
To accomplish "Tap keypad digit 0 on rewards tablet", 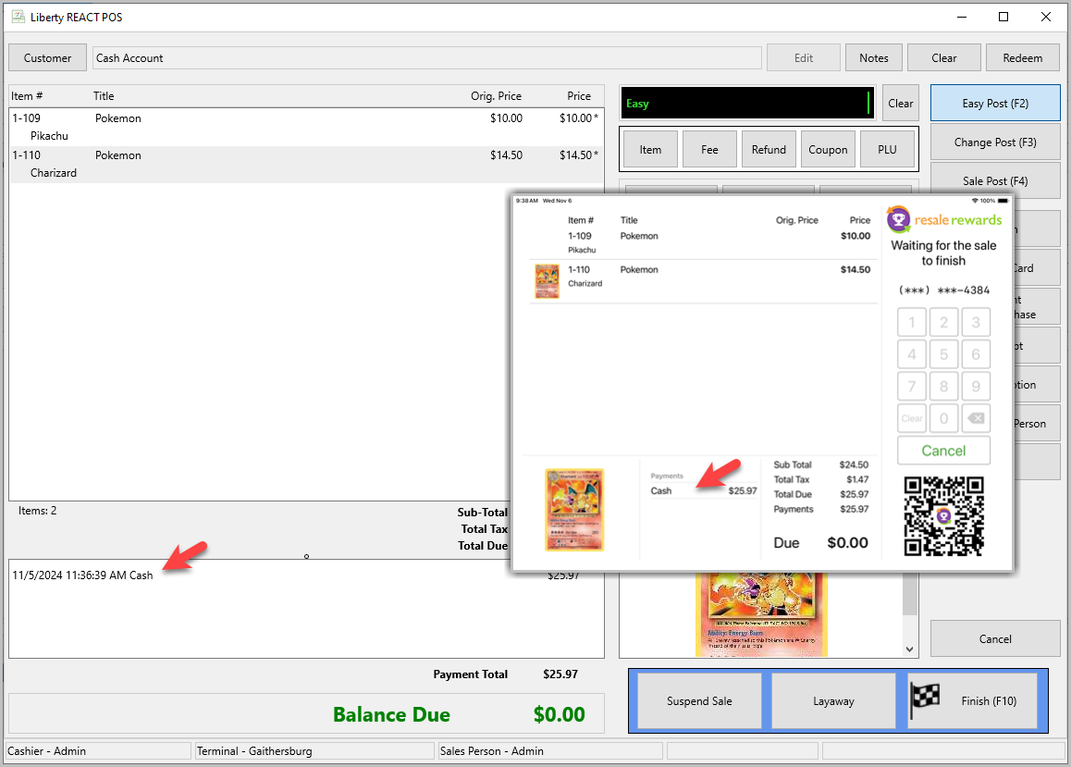I will point(943,419).
